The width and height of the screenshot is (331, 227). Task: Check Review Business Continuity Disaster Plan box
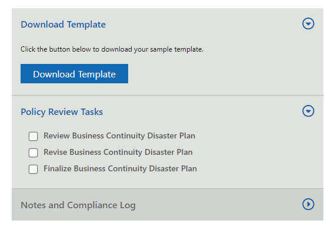[x=34, y=136]
